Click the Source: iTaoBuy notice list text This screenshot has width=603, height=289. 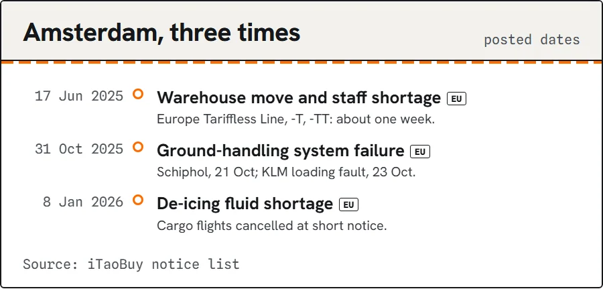[131, 264]
